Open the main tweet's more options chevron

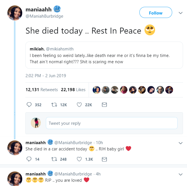click(x=180, y=13)
